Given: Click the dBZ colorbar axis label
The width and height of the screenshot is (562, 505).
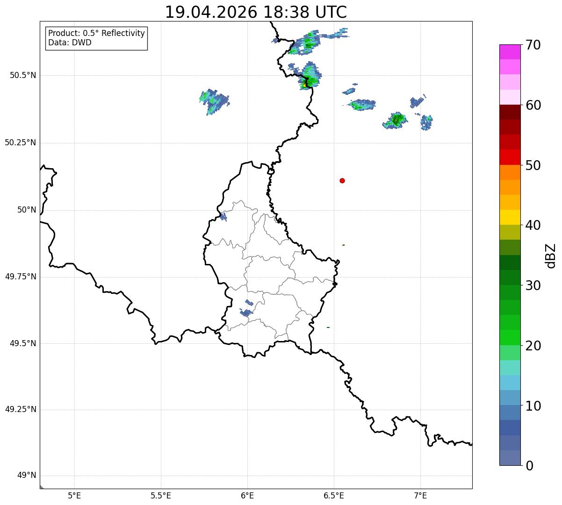Looking at the screenshot, I should [x=551, y=256].
